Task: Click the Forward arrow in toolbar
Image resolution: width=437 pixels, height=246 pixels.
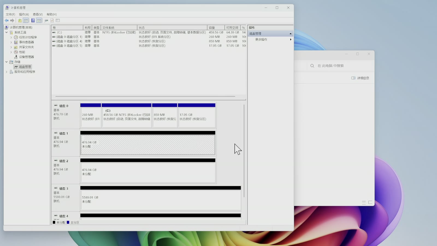Action: (12, 20)
